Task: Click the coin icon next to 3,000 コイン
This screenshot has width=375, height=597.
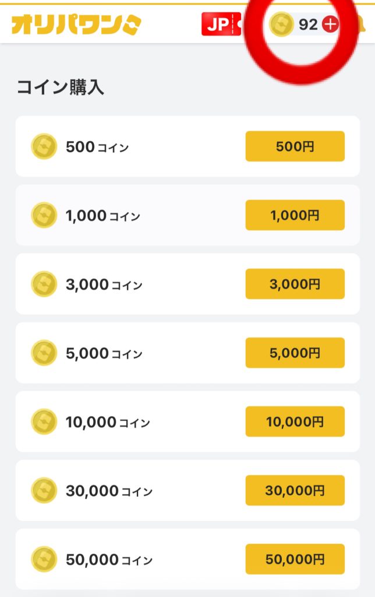Action: (x=44, y=284)
